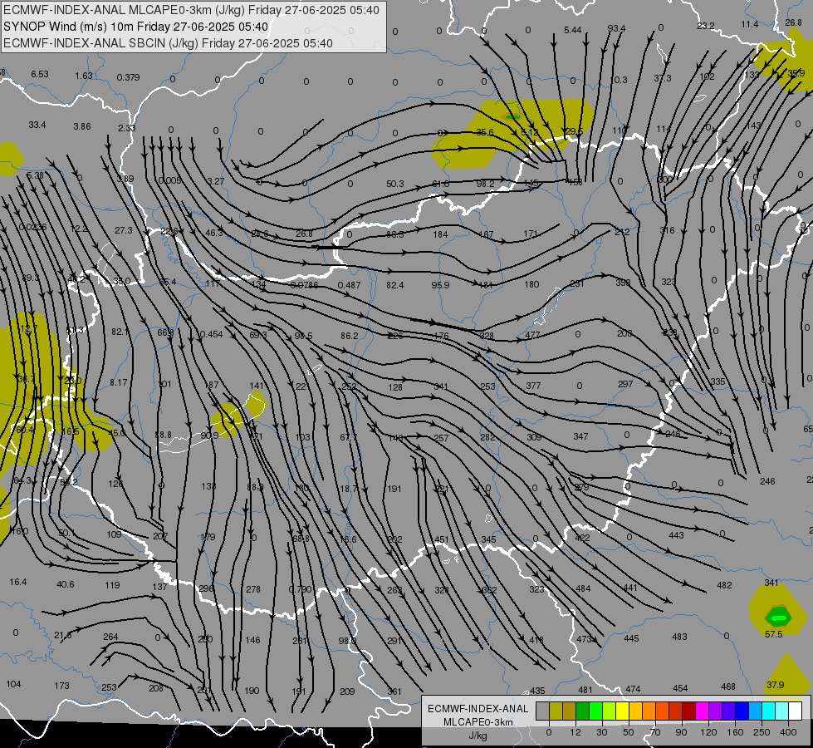Click the map value '50.3'
This screenshot has width=813, height=748.
(395, 184)
